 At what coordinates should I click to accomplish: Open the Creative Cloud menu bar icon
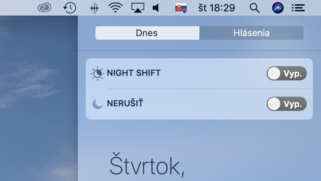point(45,8)
